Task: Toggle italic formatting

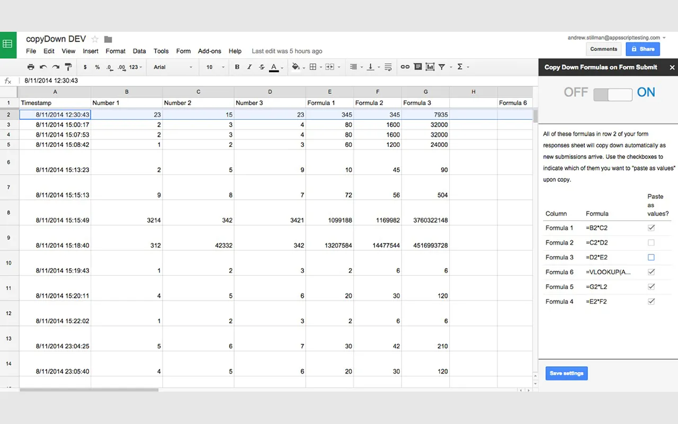Action: pyautogui.click(x=249, y=67)
